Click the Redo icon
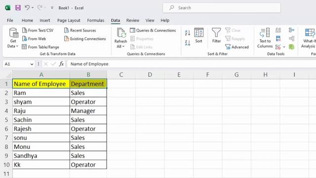The width and height of the screenshot is (316, 178). [39, 8]
